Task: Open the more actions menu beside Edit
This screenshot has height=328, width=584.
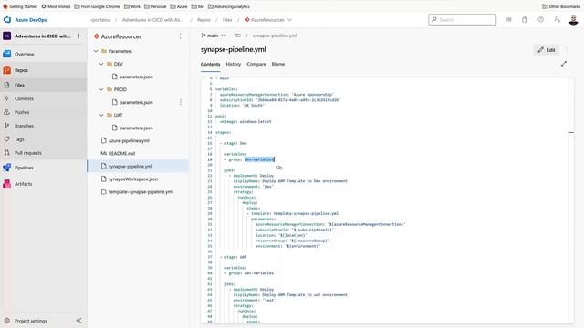Action: tap(568, 50)
